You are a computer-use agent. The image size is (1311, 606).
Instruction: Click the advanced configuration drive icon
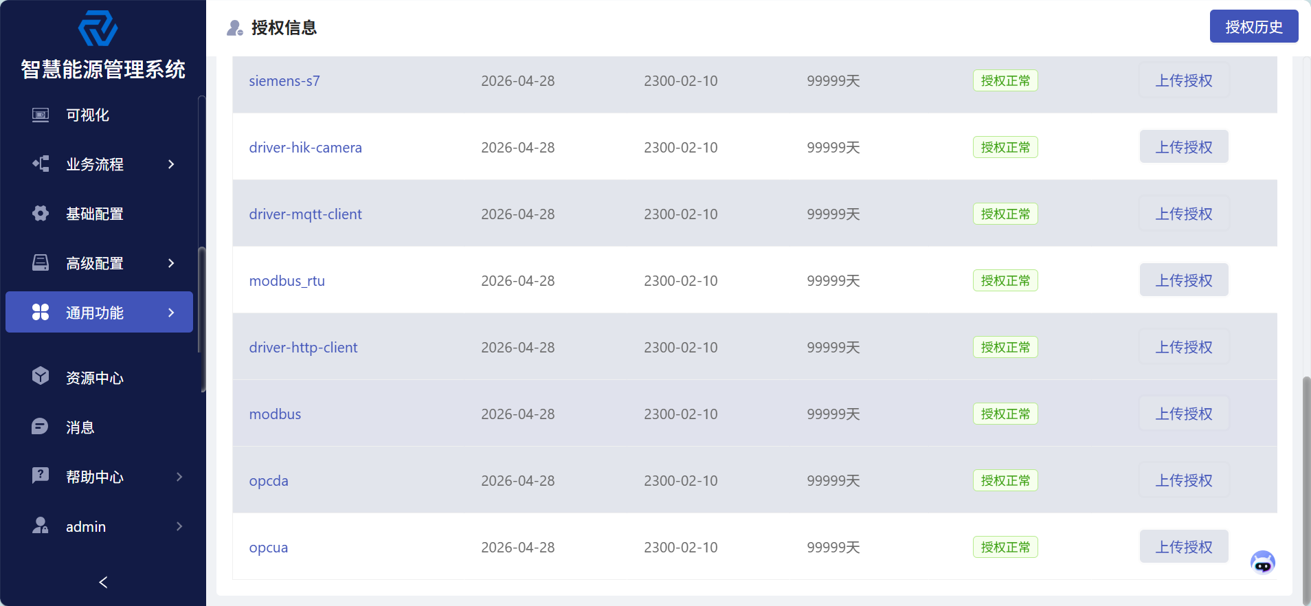[x=41, y=263]
